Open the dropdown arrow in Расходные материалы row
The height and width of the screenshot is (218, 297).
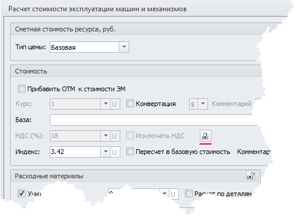[164, 194]
